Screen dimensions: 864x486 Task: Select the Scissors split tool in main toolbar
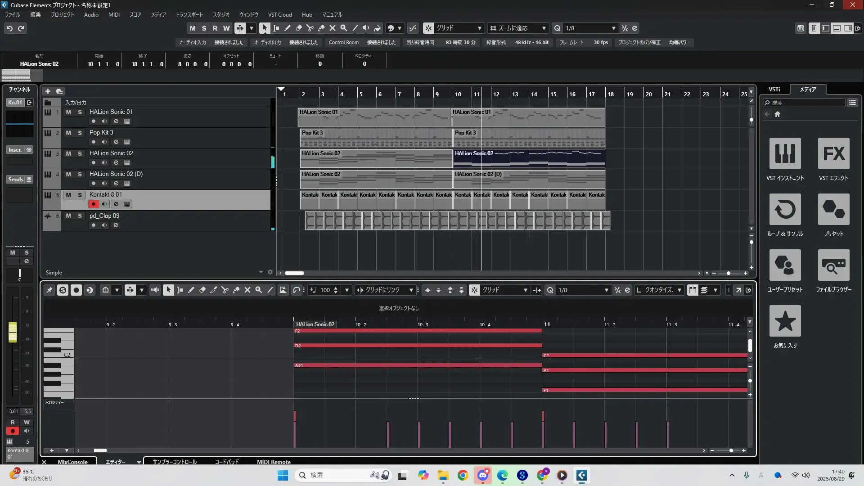pyautogui.click(x=310, y=28)
